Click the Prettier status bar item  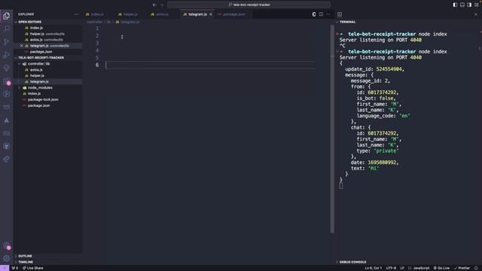462,268
